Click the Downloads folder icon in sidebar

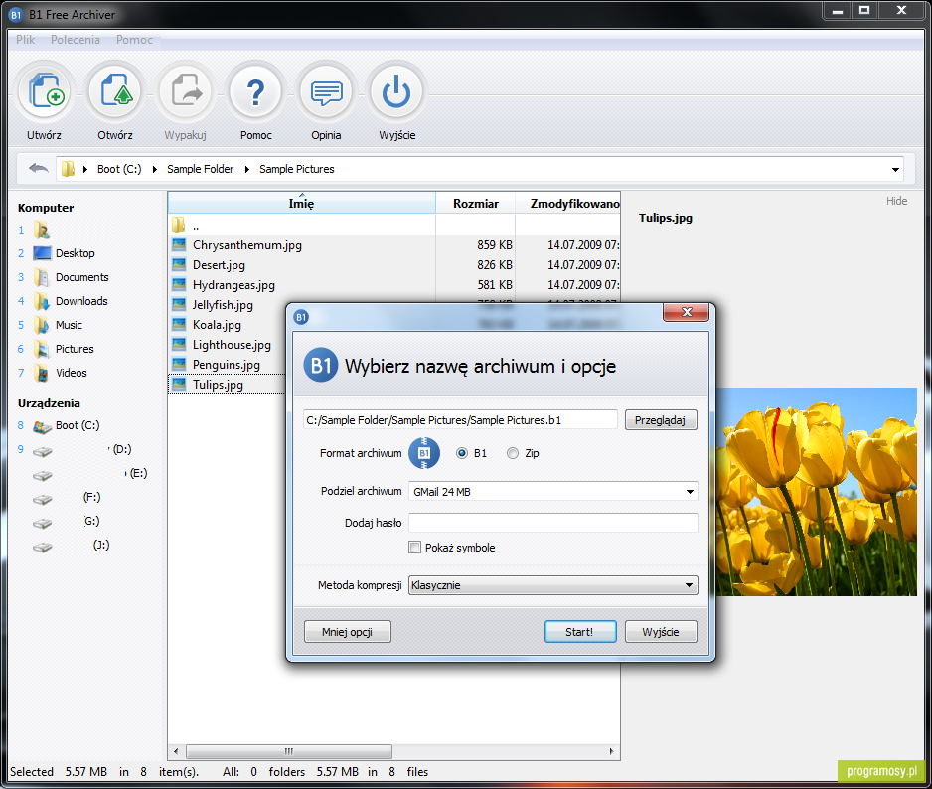tap(42, 301)
